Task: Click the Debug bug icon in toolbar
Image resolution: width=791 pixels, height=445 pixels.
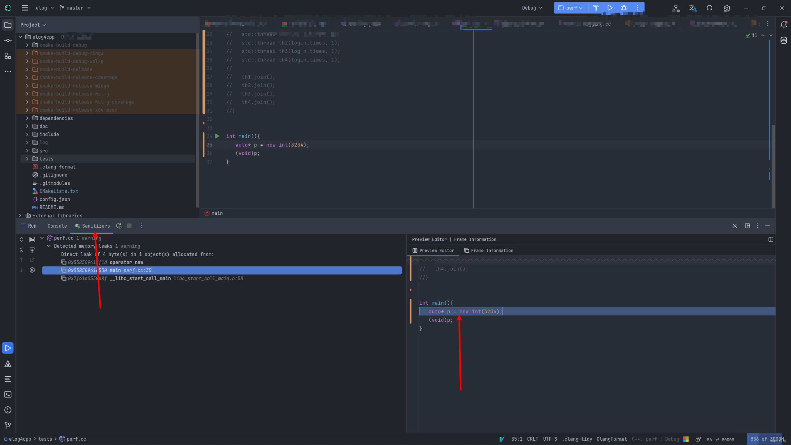Action: click(x=624, y=8)
